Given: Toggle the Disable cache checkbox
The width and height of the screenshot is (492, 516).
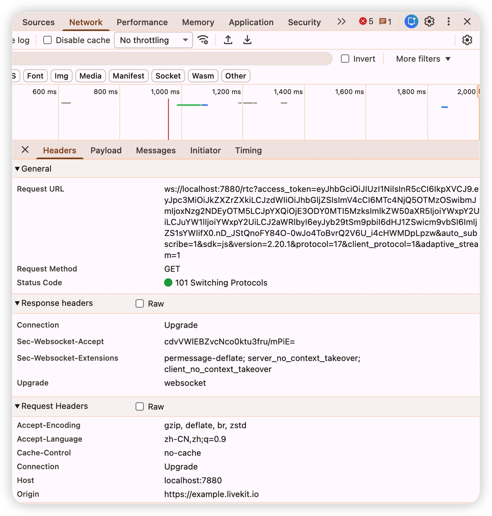Looking at the screenshot, I should pyautogui.click(x=47, y=40).
